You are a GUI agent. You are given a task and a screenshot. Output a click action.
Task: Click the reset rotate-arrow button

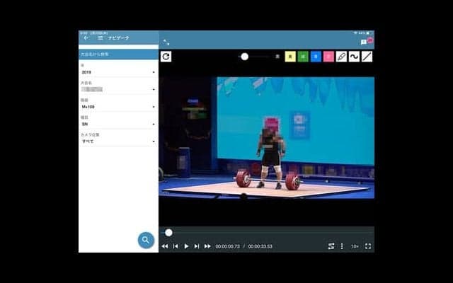click(166, 57)
